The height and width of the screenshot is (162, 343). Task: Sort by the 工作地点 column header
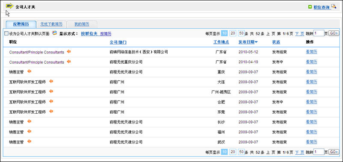tap(221, 42)
